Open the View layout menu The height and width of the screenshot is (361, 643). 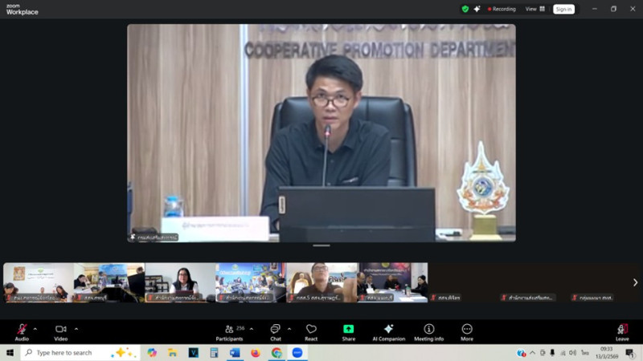pyautogui.click(x=534, y=9)
